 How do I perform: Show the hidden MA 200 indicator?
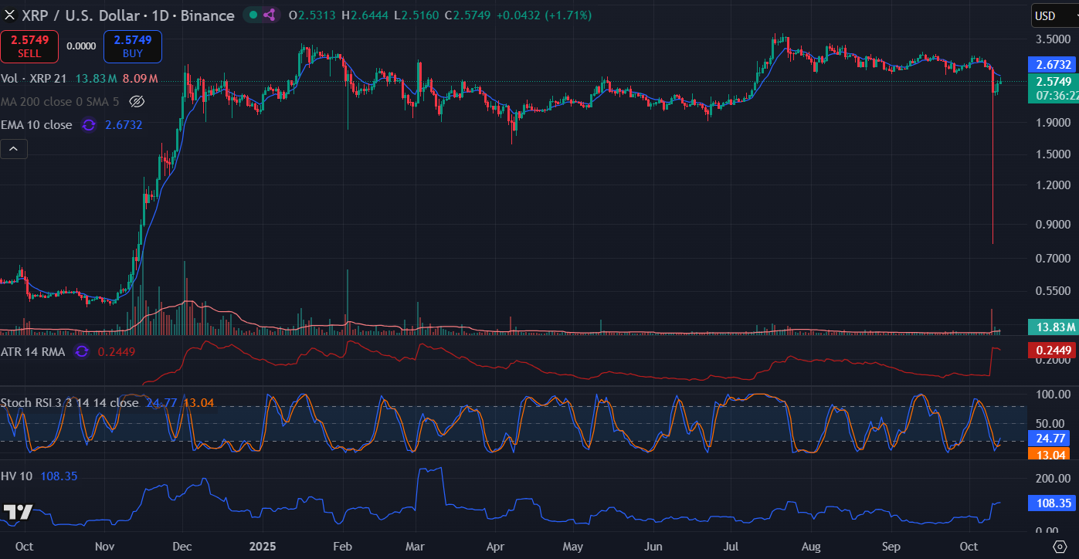137,102
